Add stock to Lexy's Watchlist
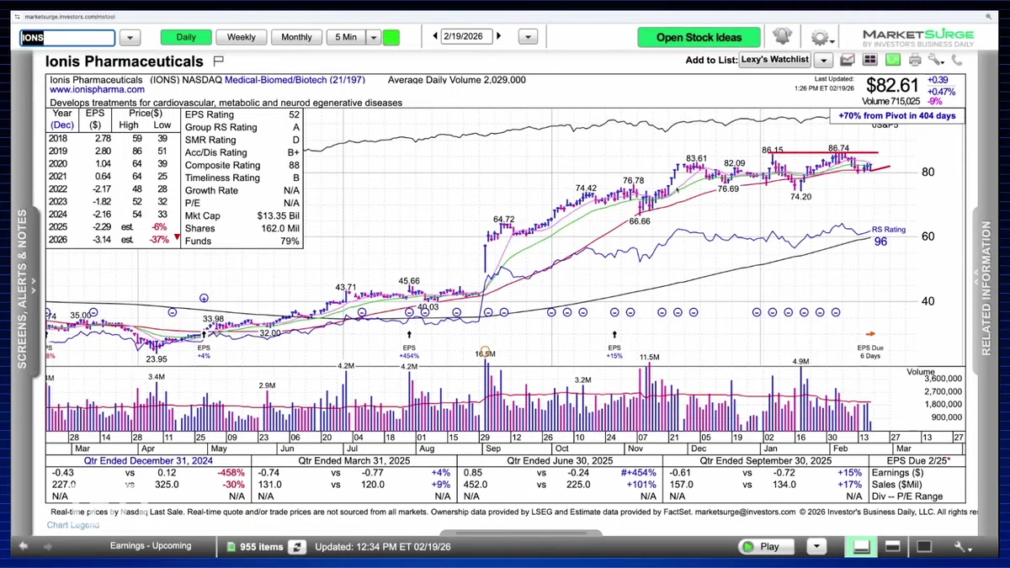1010x568 pixels. [774, 60]
